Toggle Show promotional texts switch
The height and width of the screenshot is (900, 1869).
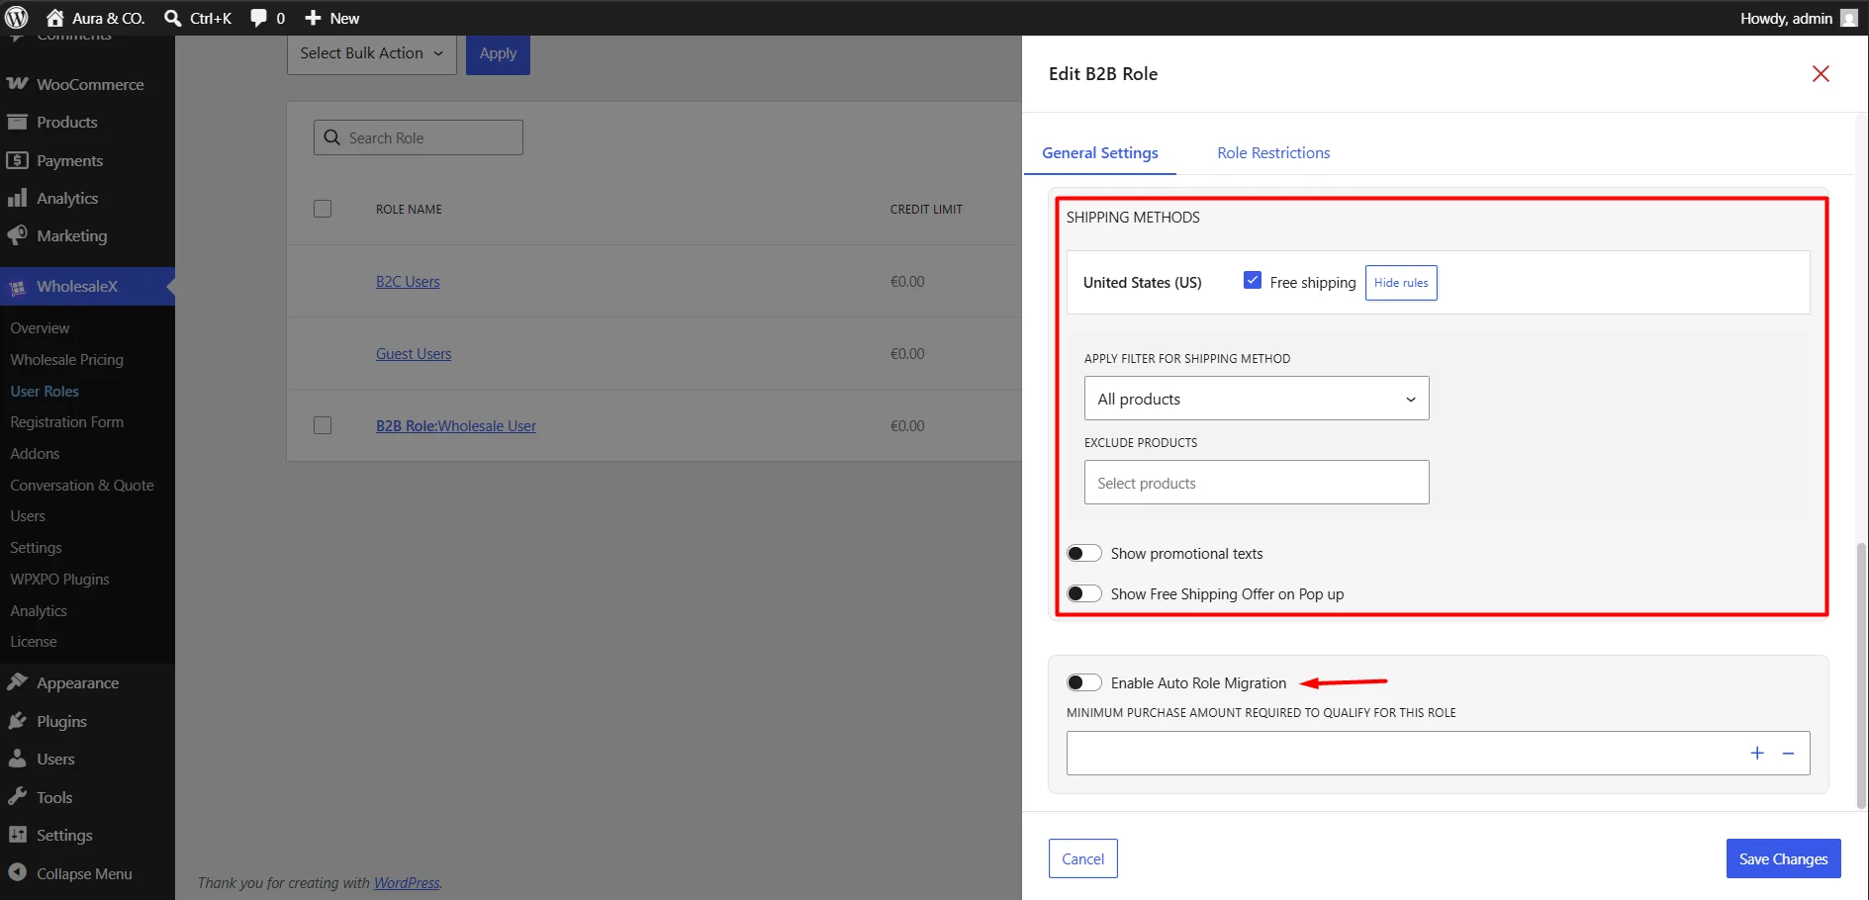[1084, 554]
